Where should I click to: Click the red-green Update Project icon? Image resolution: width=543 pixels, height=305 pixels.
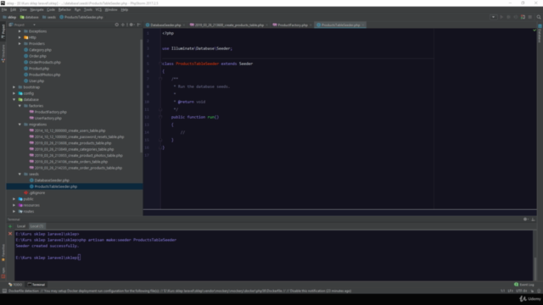pos(523,17)
